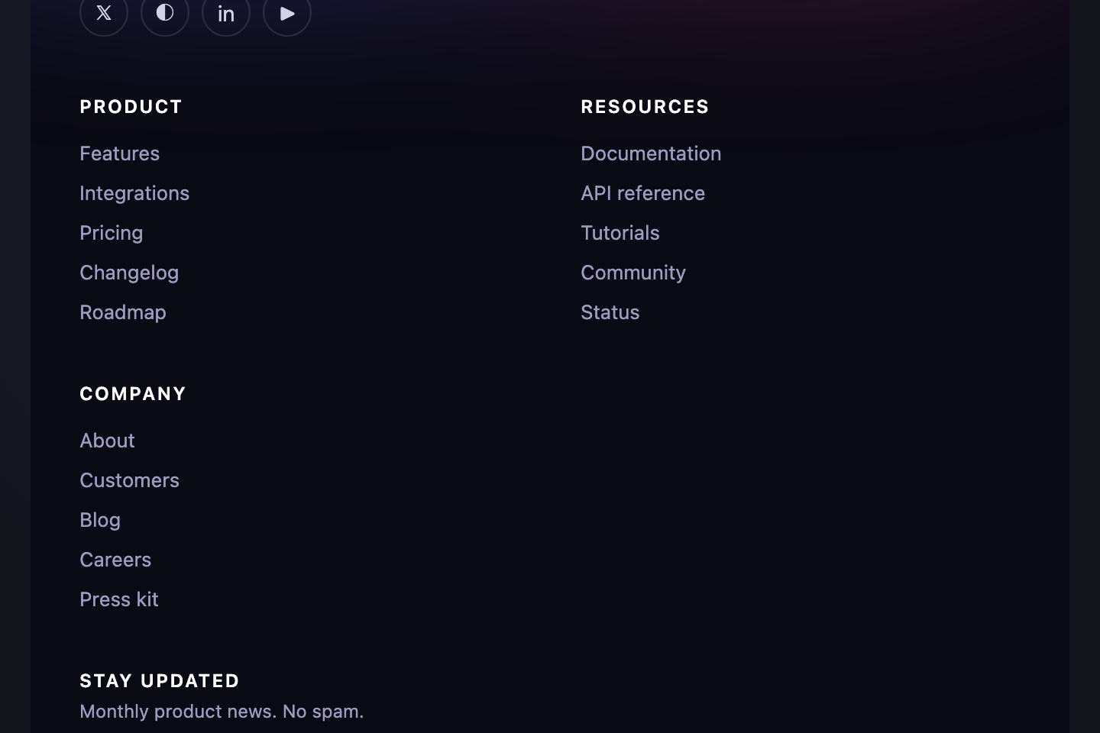Open the LinkedIn social icon

pyautogui.click(x=226, y=13)
